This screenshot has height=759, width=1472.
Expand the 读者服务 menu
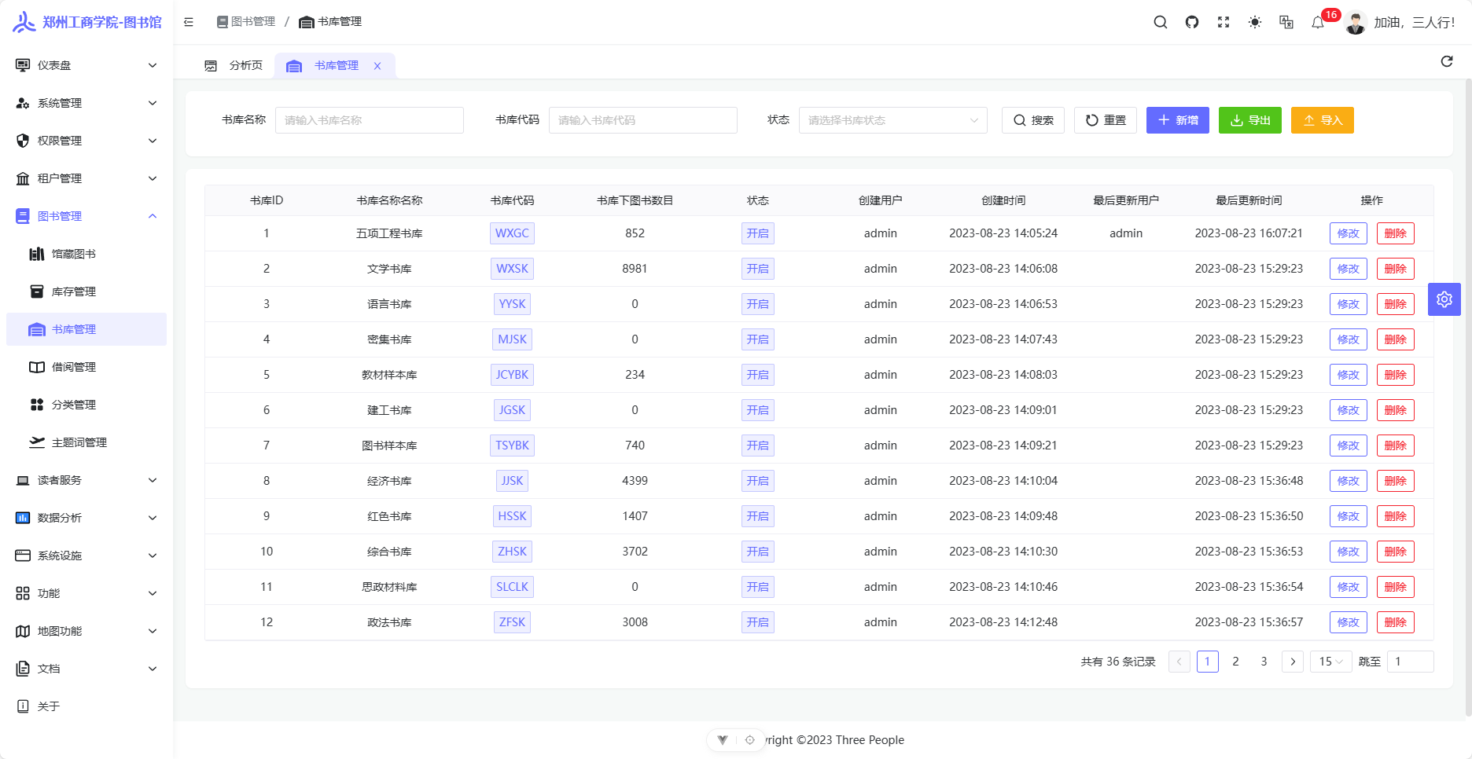pyautogui.click(x=86, y=480)
